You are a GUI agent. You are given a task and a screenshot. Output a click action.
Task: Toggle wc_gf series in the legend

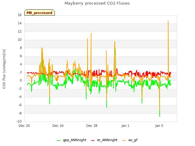[130, 140]
